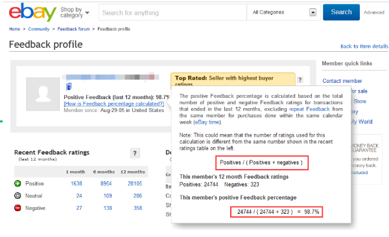Click the blurred member username
Screen dimensions: 389x237
[110, 77]
